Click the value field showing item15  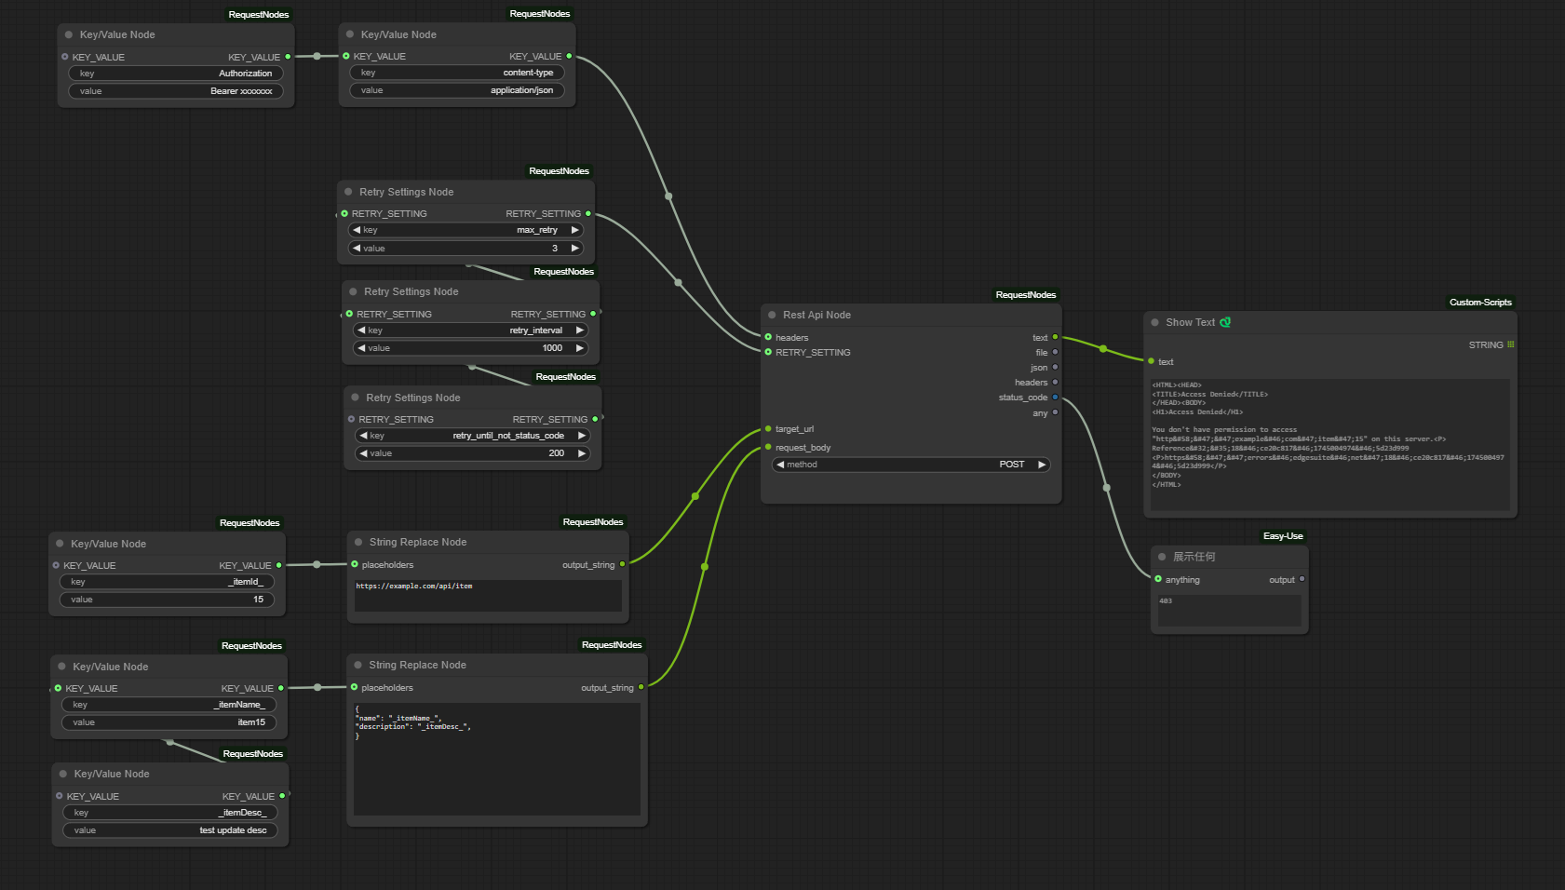[x=169, y=722]
